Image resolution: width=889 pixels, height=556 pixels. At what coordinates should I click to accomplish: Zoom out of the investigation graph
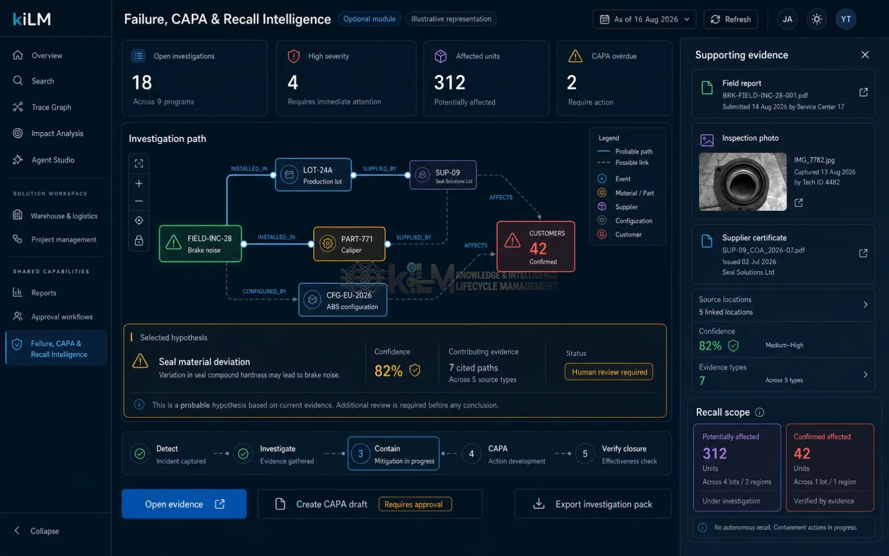[x=139, y=201]
